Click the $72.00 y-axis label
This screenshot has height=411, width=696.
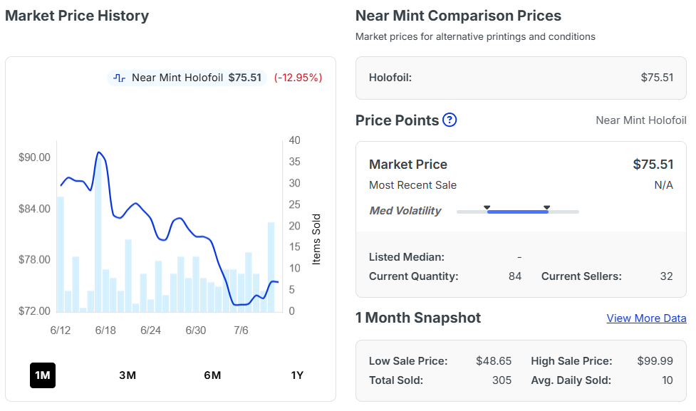click(x=34, y=311)
